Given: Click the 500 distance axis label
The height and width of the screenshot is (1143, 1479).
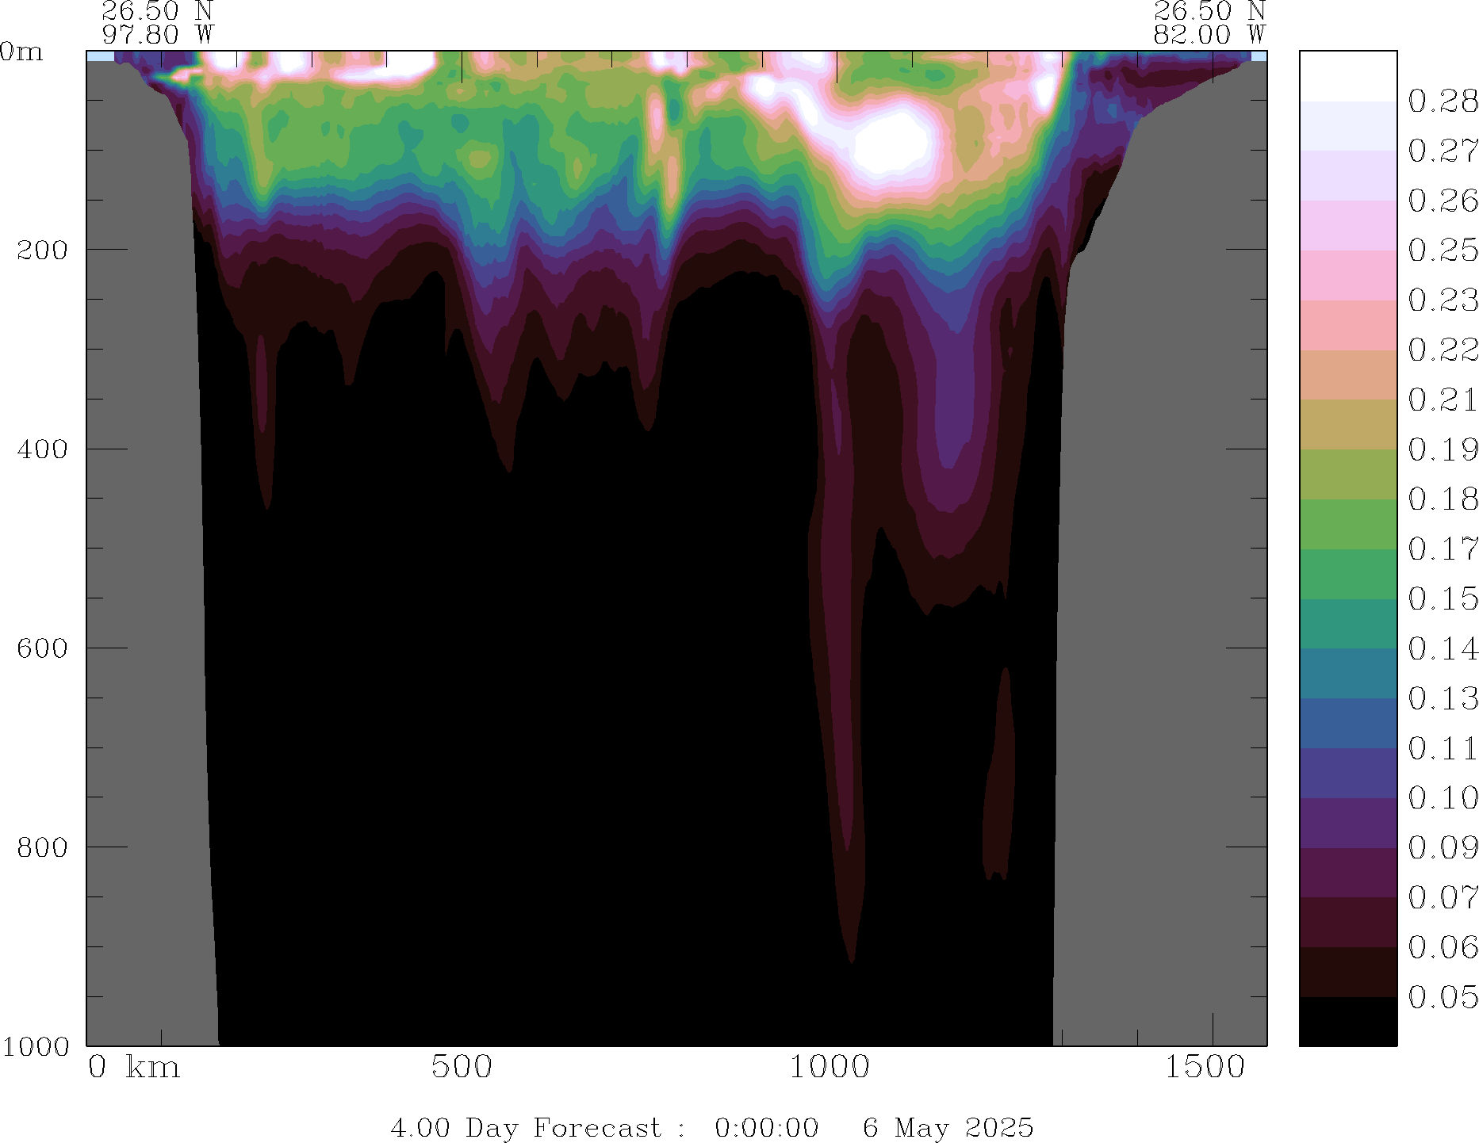Looking at the screenshot, I should (x=462, y=1067).
